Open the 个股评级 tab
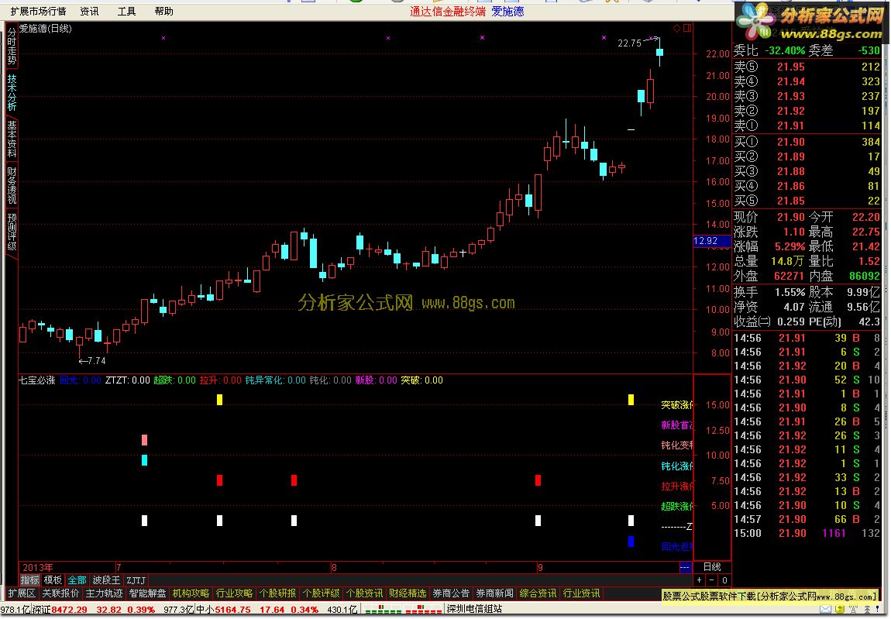The height and width of the screenshot is (619, 891). (x=321, y=593)
